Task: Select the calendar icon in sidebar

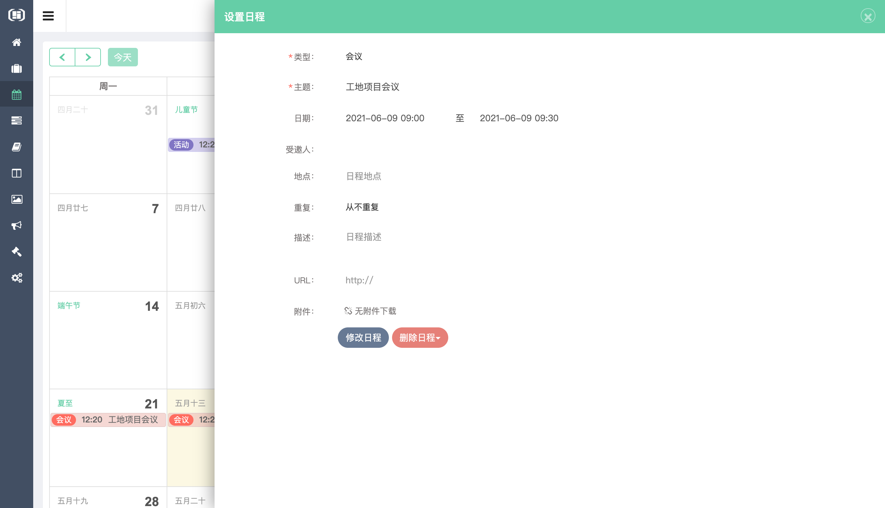Action: coord(16,94)
